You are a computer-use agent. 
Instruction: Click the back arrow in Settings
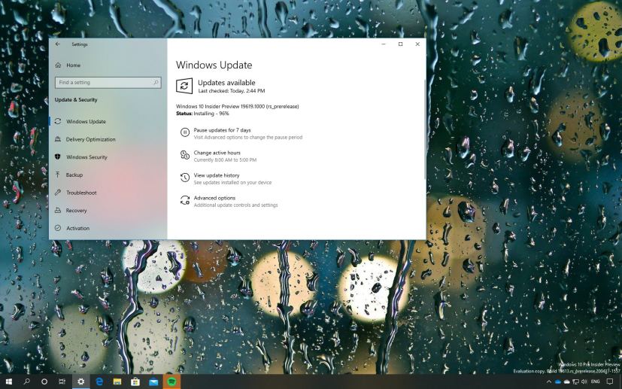58,44
